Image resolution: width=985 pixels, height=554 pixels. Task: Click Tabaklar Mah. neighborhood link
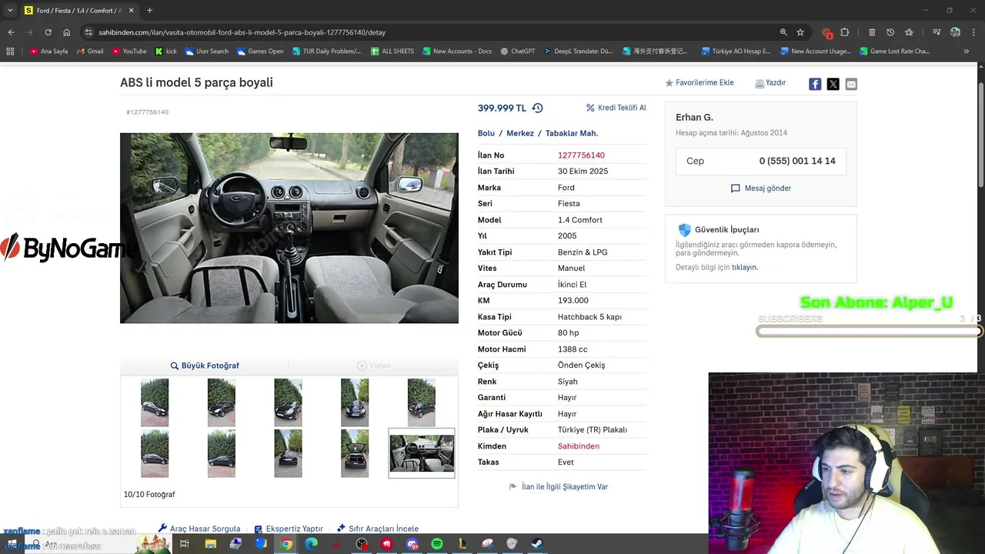pos(572,133)
